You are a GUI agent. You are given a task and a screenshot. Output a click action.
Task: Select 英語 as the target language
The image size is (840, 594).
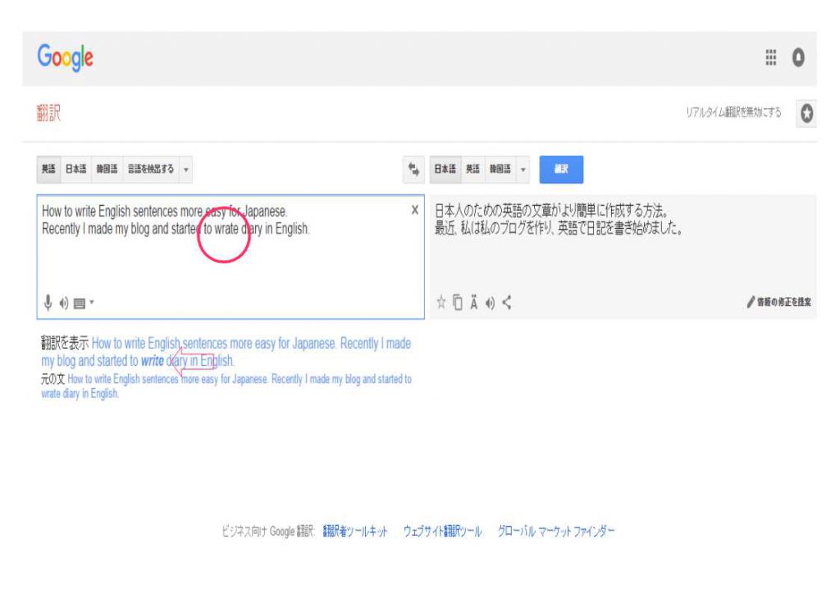pyautogui.click(x=472, y=169)
